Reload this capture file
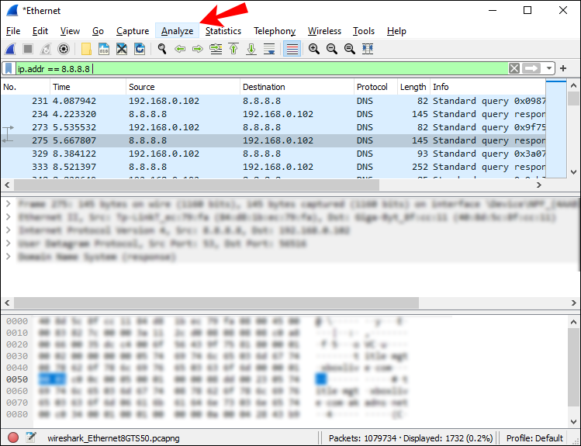 [140, 49]
